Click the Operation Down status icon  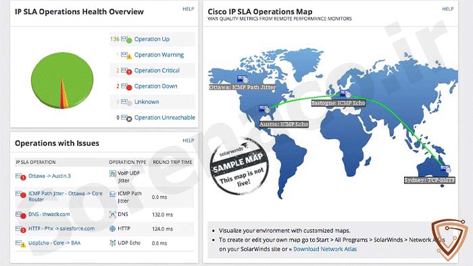coord(126,86)
